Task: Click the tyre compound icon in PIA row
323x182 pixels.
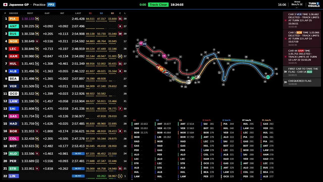Action: click(x=37, y=19)
